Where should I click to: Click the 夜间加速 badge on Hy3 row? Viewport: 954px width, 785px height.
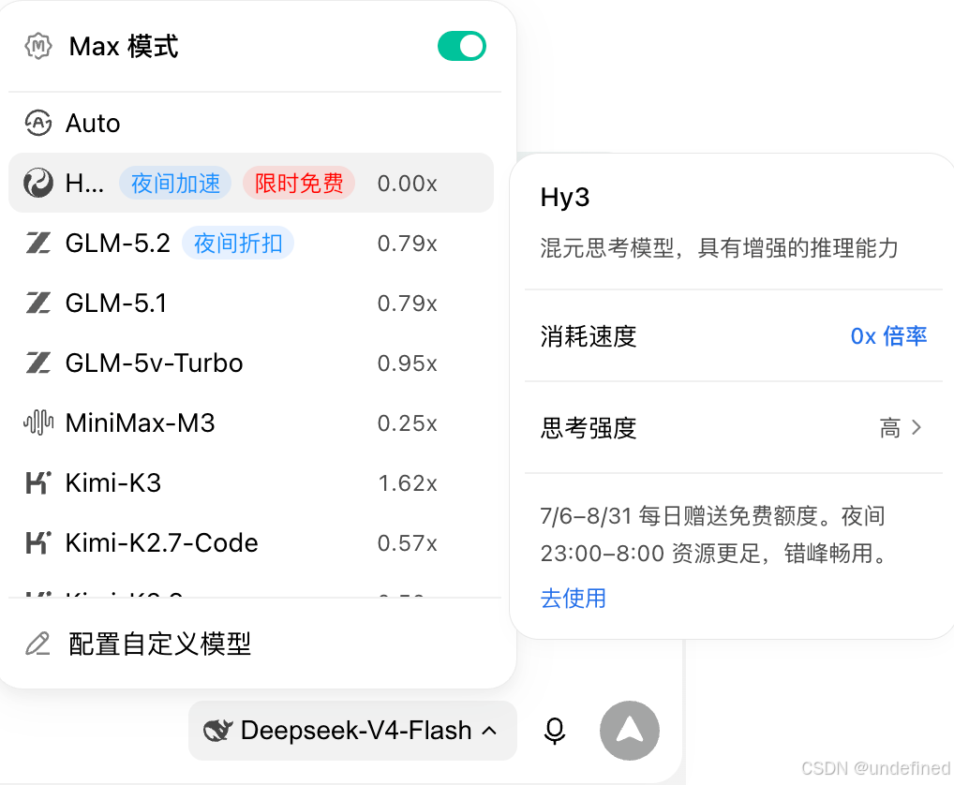(175, 183)
